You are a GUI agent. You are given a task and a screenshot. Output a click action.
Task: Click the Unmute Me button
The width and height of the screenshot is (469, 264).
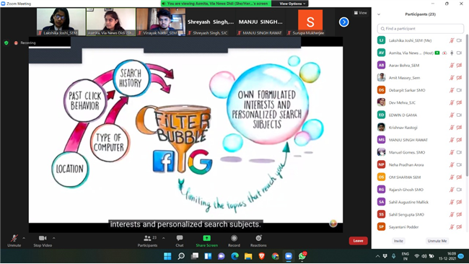pyautogui.click(x=437, y=241)
